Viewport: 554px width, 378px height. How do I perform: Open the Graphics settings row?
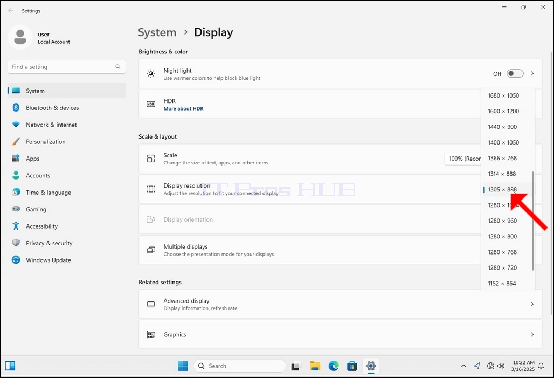click(x=341, y=334)
